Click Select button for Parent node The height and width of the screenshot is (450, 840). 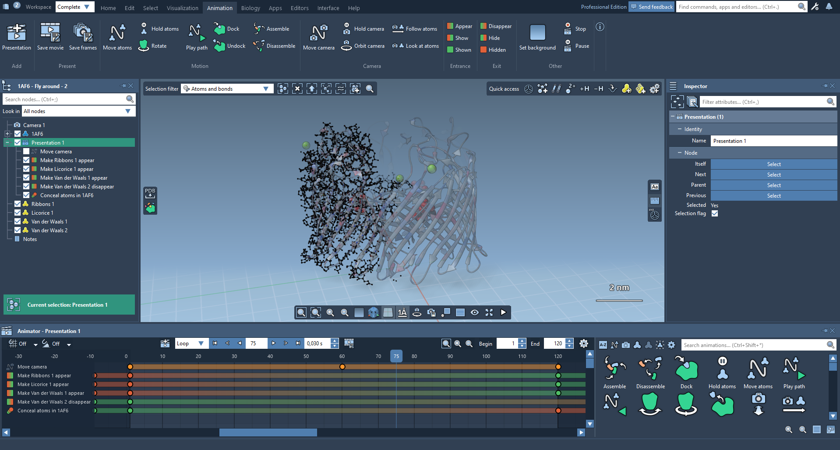773,185
